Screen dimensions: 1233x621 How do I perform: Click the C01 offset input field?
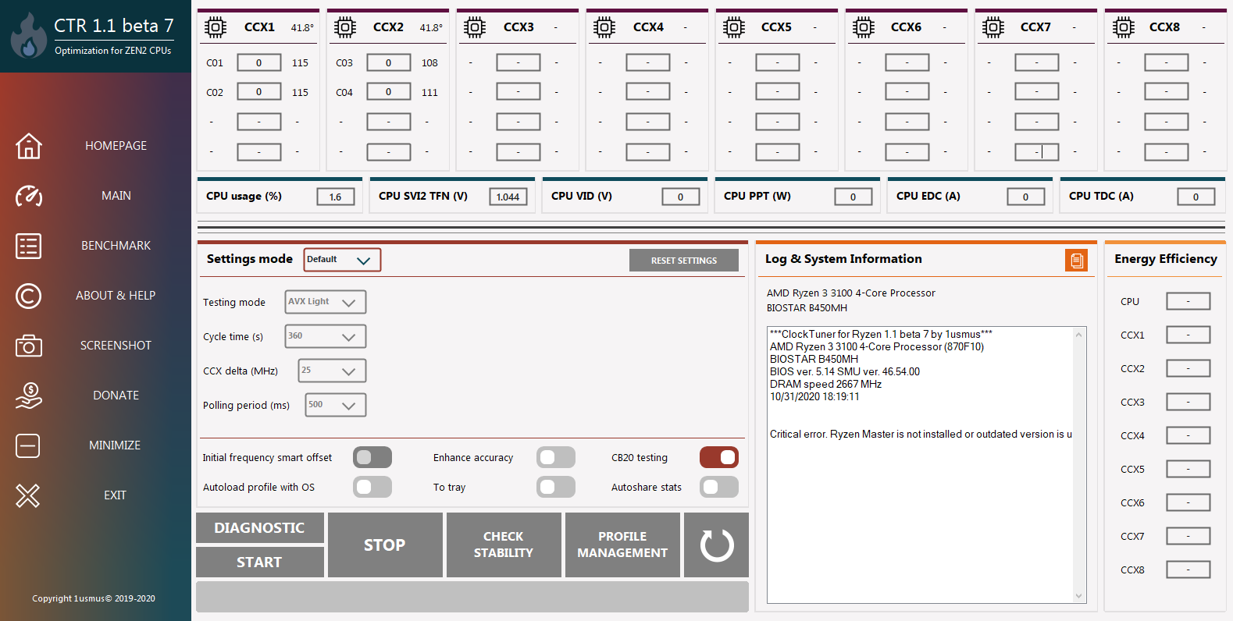259,62
